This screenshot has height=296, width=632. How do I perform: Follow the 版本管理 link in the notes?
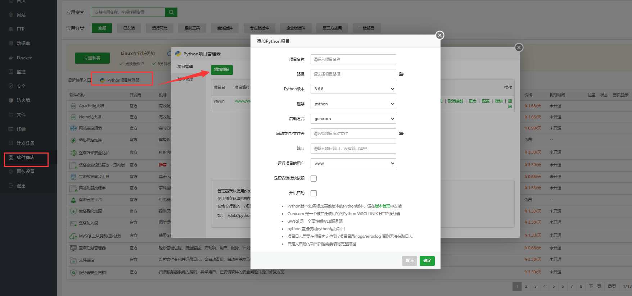382,206
